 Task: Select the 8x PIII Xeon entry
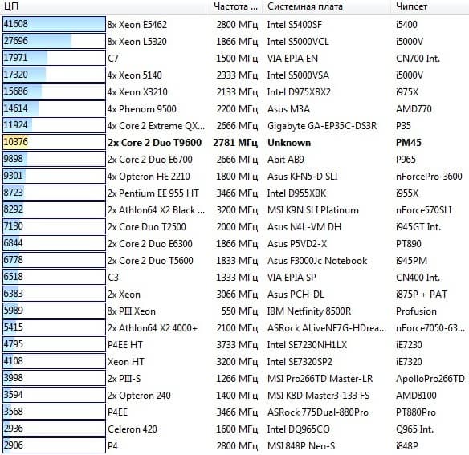132,311
